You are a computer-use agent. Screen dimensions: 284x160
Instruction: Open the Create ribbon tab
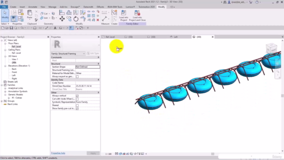(13, 7)
